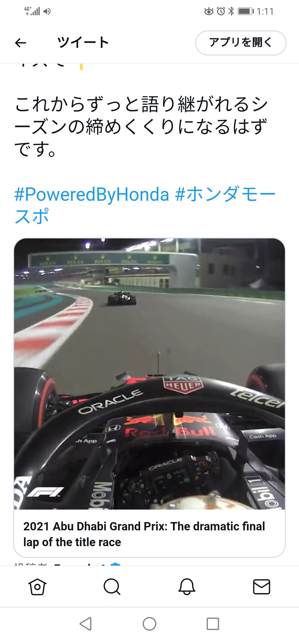
Task: Tap the ツイート page header title
Action: coord(83,42)
